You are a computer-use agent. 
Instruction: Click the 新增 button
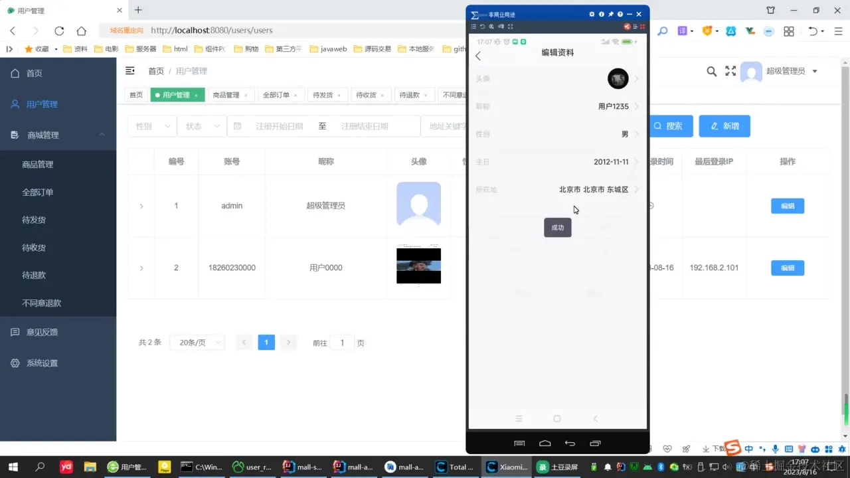(724, 126)
